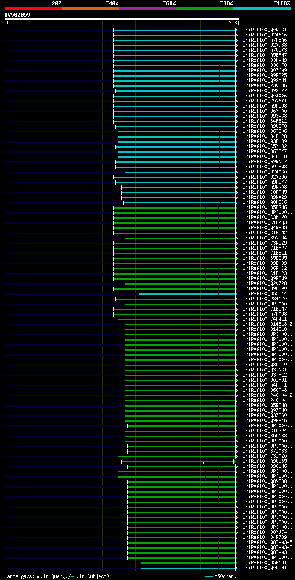The image size is (295, 580).
Task: Click UniRef100_Q207R8 label
Action: pos(265,283)
